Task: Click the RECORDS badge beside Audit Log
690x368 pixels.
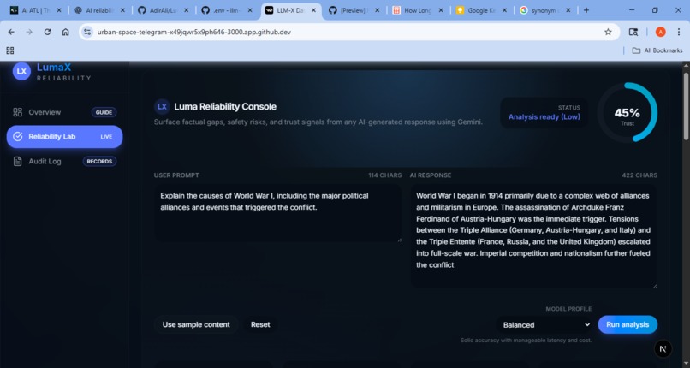Action: (x=99, y=162)
